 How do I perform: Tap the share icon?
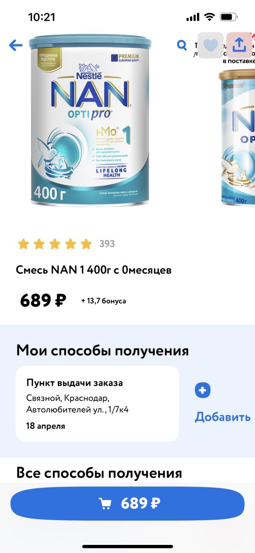click(x=239, y=45)
